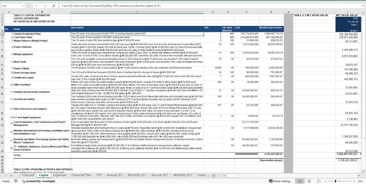Click the 'Coal Power Plant' asset cell

point(42,37)
